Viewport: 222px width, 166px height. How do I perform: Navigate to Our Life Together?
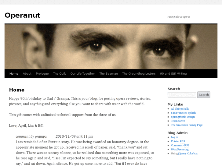[83, 73]
